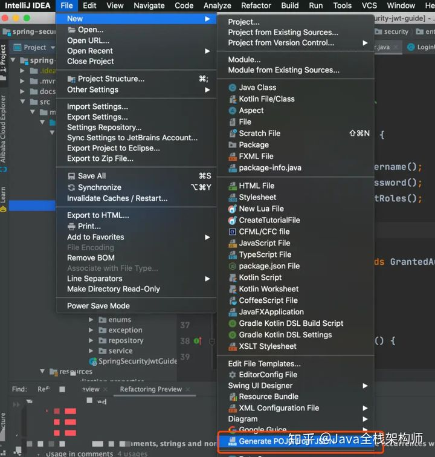Click the Java Class icon in the New submenu
The image size is (435, 457).
pyautogui.click(x=232, y=88)
